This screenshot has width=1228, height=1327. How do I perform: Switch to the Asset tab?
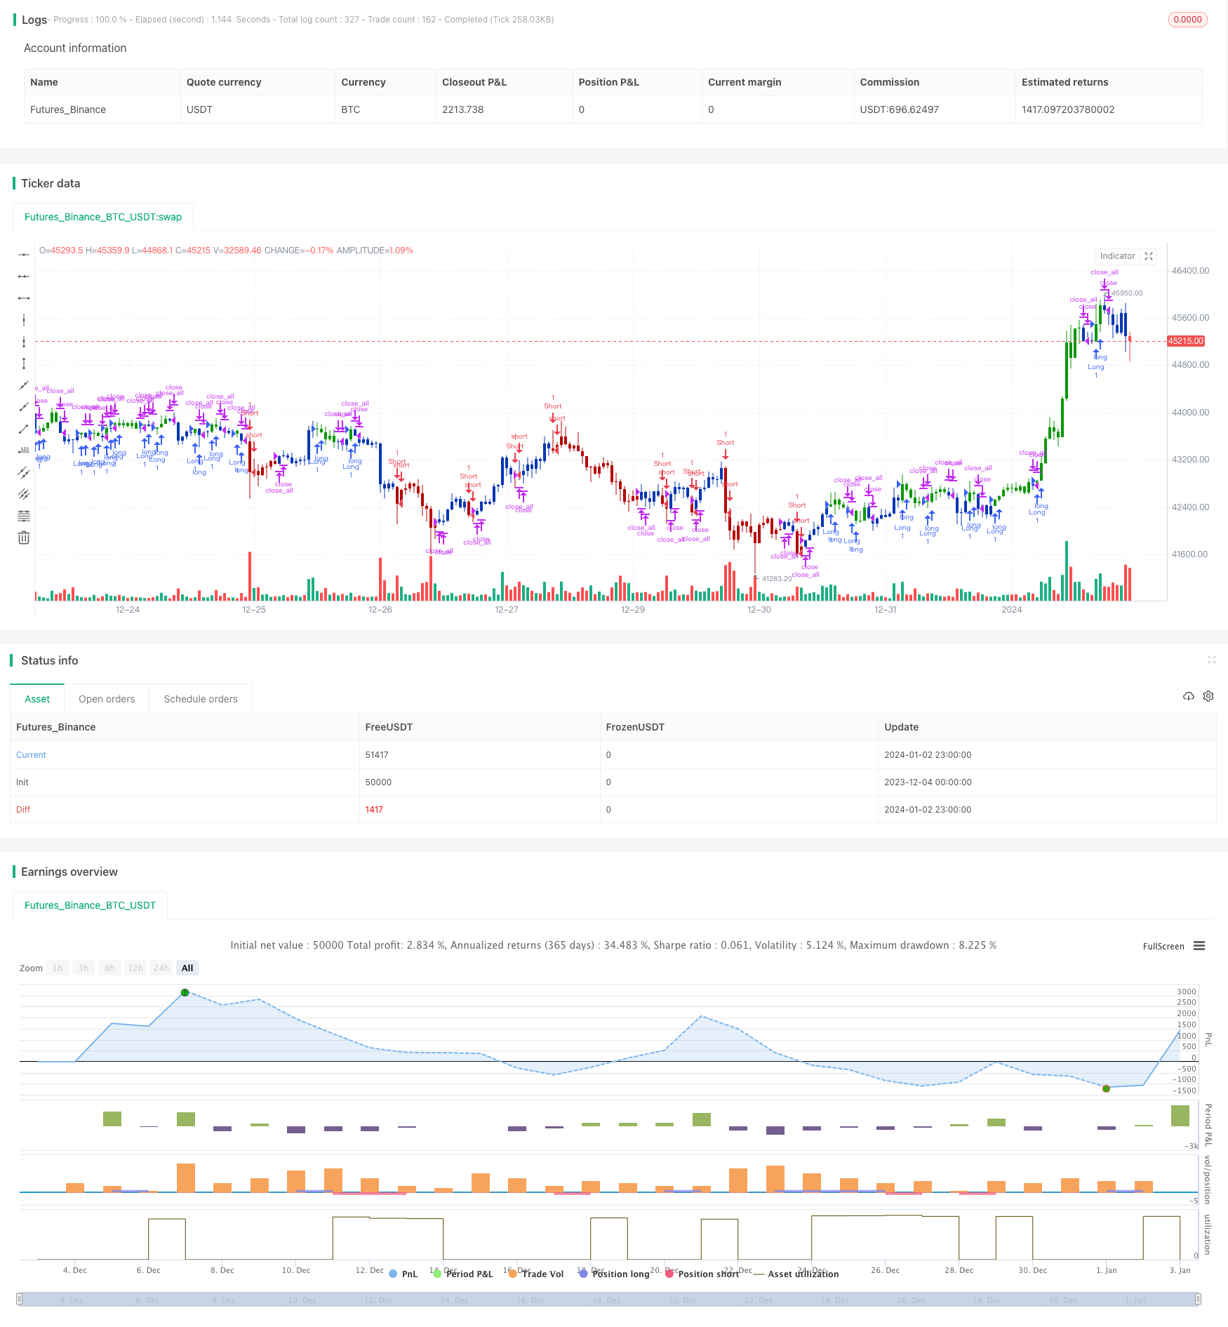(x=37, y=699)
